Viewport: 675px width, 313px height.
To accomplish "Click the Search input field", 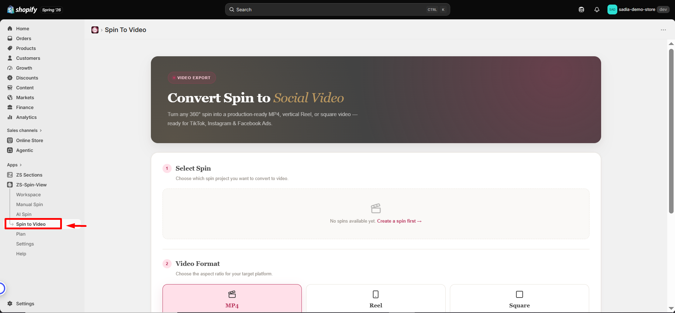I will [x=337, y=9].
